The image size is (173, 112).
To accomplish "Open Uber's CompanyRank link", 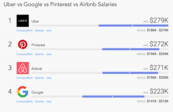I will coord(25,31).
